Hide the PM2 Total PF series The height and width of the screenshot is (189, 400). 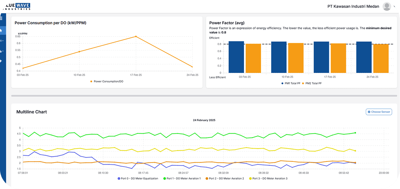[312, 83]
